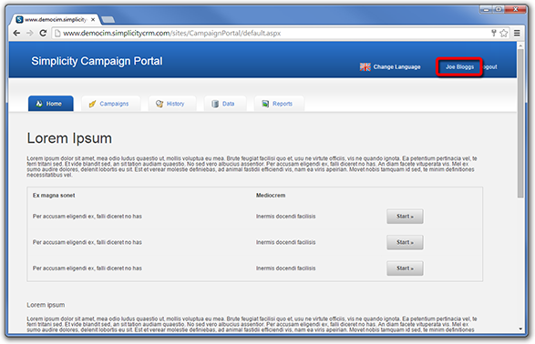535x344 pixels.
Task: Open the Chrome hamburger menu
Action: [517, 33]
